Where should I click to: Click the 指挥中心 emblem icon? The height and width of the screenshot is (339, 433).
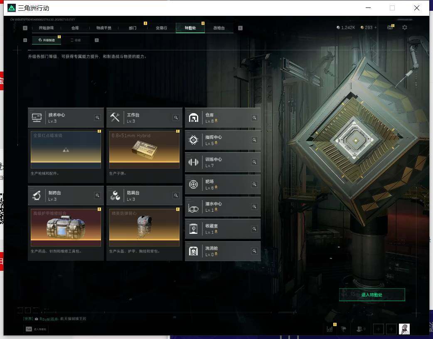193,140
